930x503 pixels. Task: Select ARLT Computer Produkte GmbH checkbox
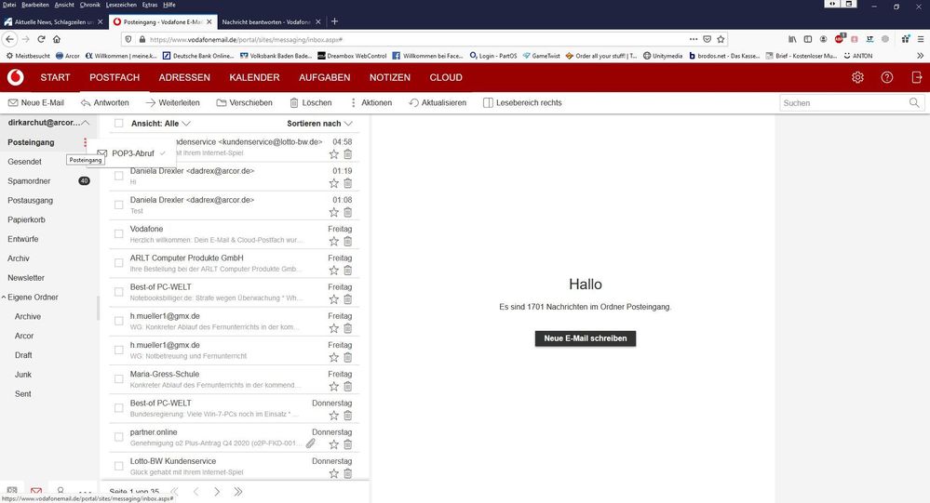click(x=118, y=263)
